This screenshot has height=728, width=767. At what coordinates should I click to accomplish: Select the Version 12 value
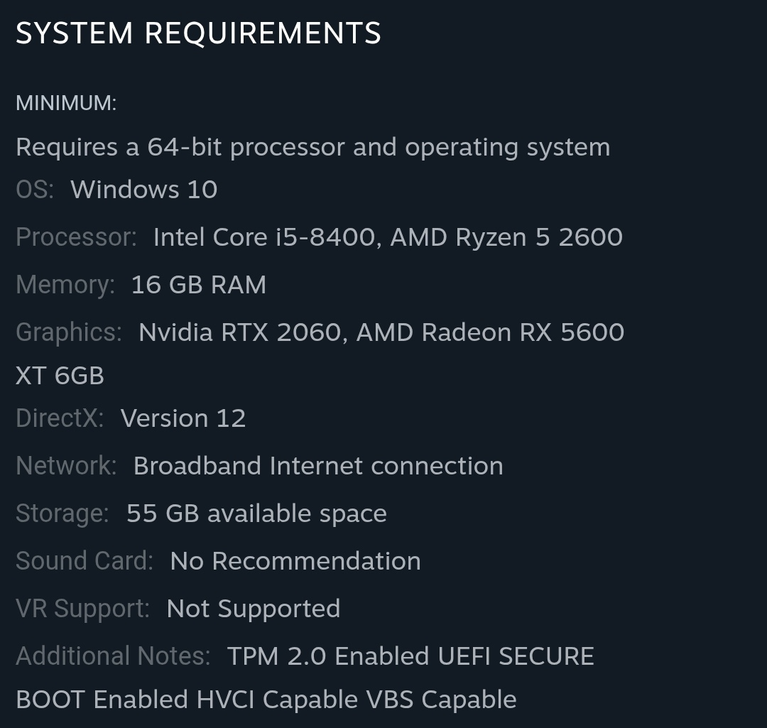(x=183, y=418)
